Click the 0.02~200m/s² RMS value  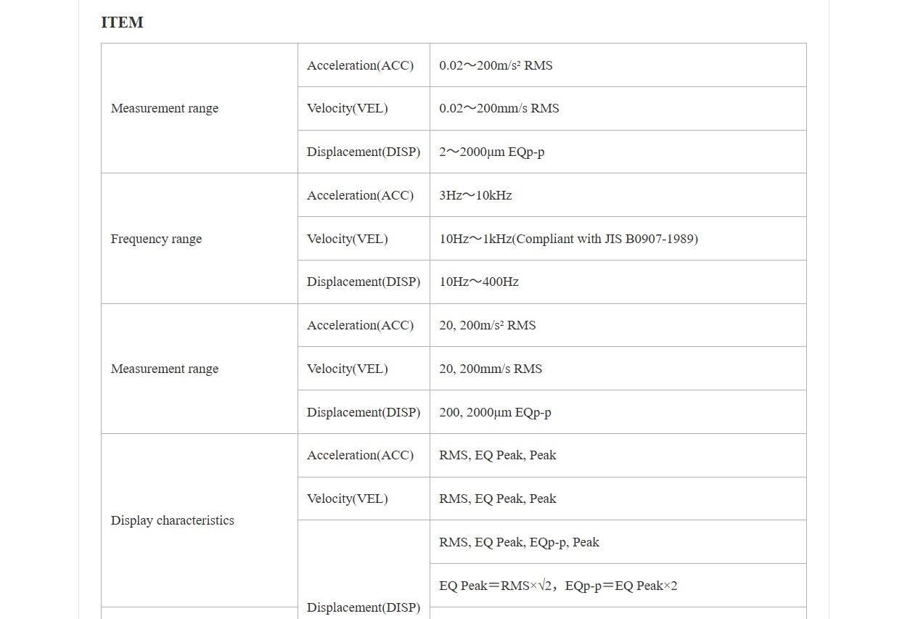618,65
